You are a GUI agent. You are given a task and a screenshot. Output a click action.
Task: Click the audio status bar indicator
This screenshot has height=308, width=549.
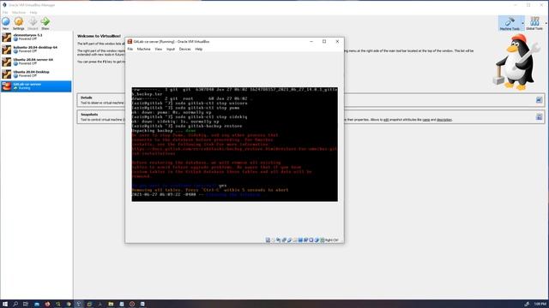[x=278, y=240]
